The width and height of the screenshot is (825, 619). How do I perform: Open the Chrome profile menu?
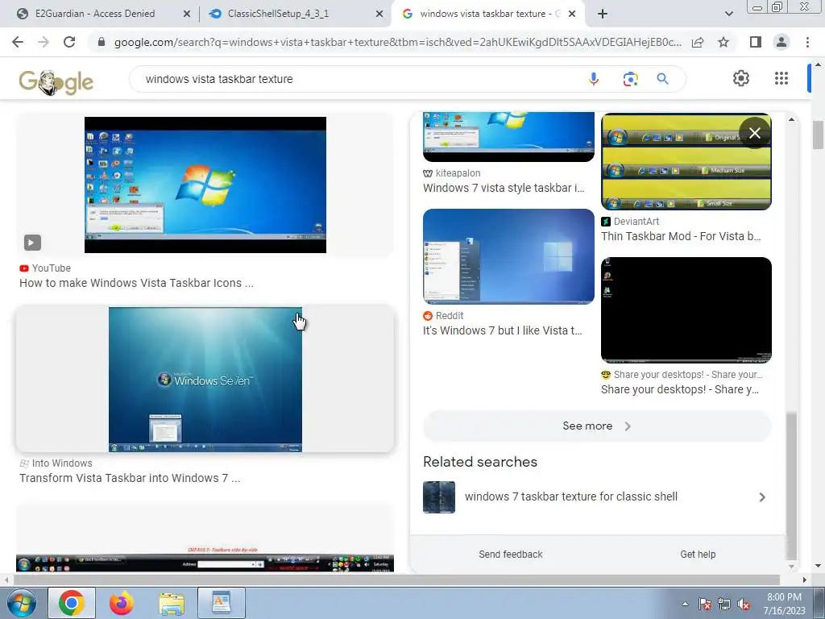[x=781, y=42]
